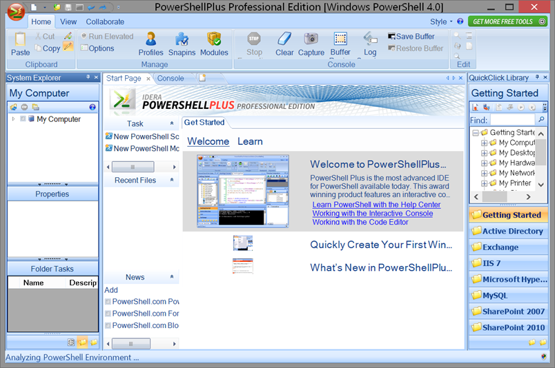
Task: Open Working with the Interactive Console link
Action: (372, 214)
